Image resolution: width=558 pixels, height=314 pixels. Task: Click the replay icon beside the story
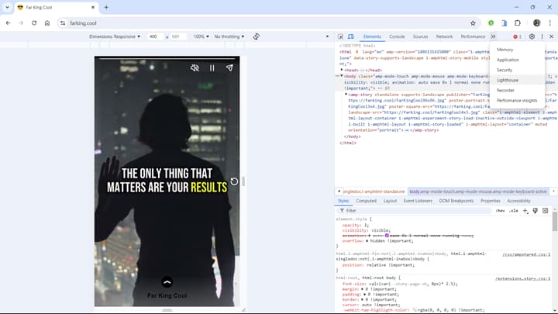point(235,182)
